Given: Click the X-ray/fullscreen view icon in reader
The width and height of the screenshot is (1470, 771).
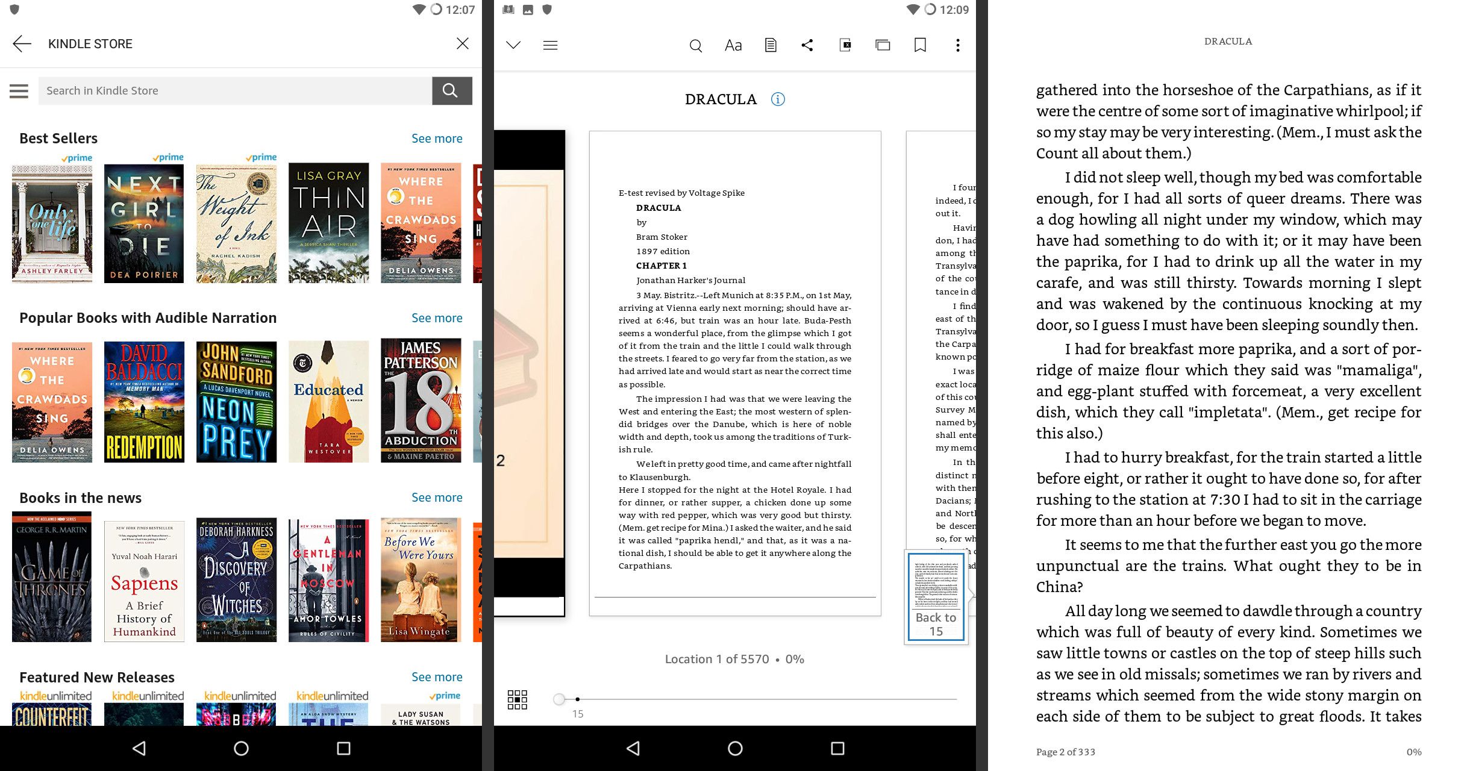Looking at the screenshot, I should click(845, 46).
